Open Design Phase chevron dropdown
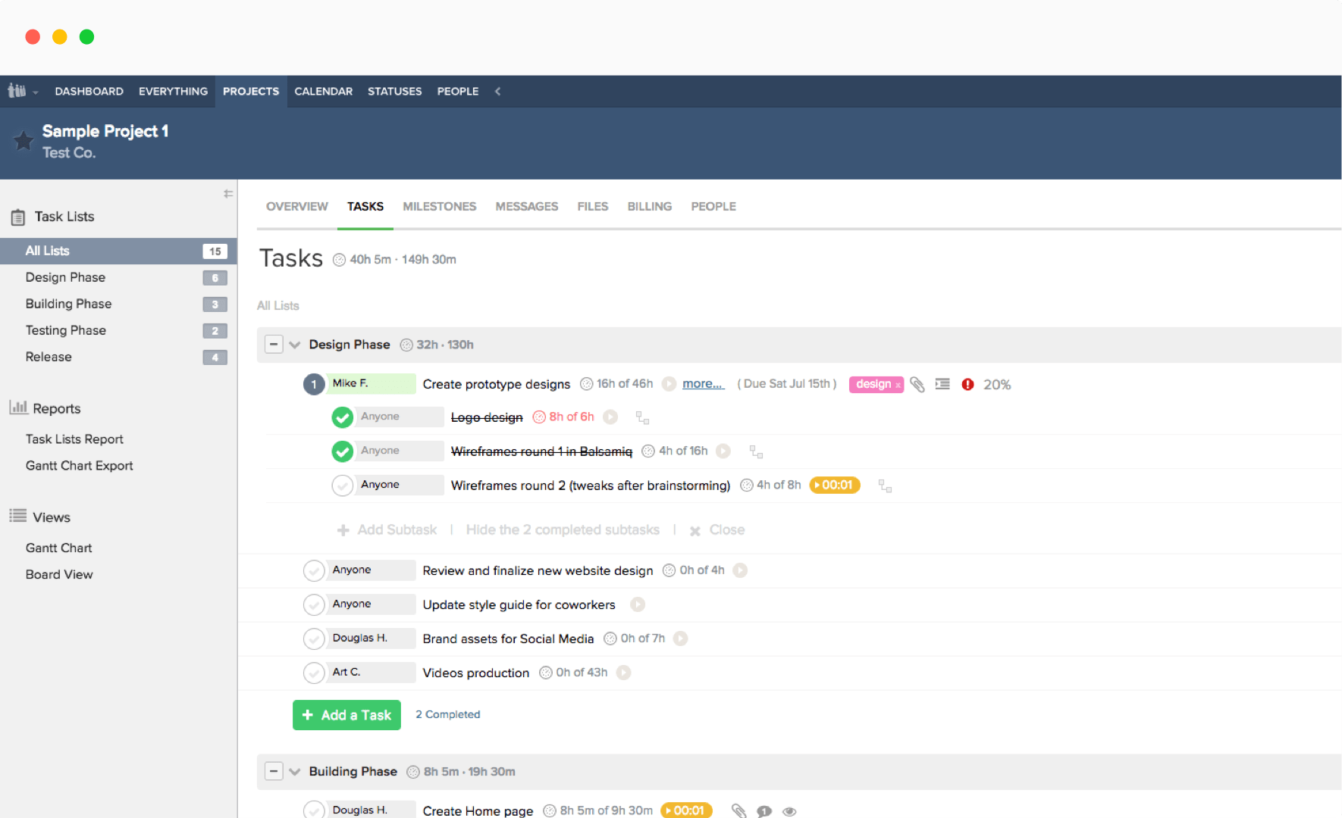Viewport: 1342px width, 818px height. [295, 345]
